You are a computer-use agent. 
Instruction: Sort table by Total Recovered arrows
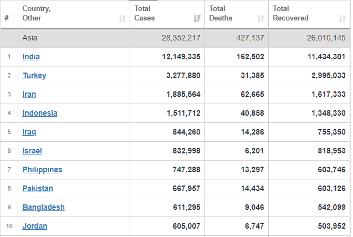click(x=342, y=18)
